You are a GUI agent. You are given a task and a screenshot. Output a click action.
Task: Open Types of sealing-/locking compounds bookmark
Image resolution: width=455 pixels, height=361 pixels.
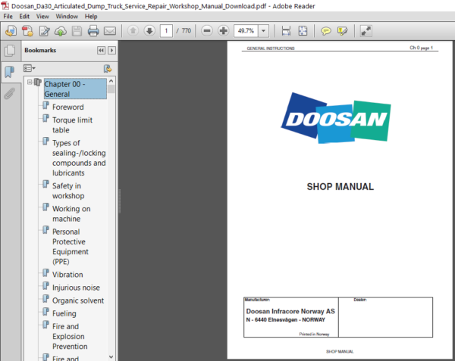click(79, 157)
